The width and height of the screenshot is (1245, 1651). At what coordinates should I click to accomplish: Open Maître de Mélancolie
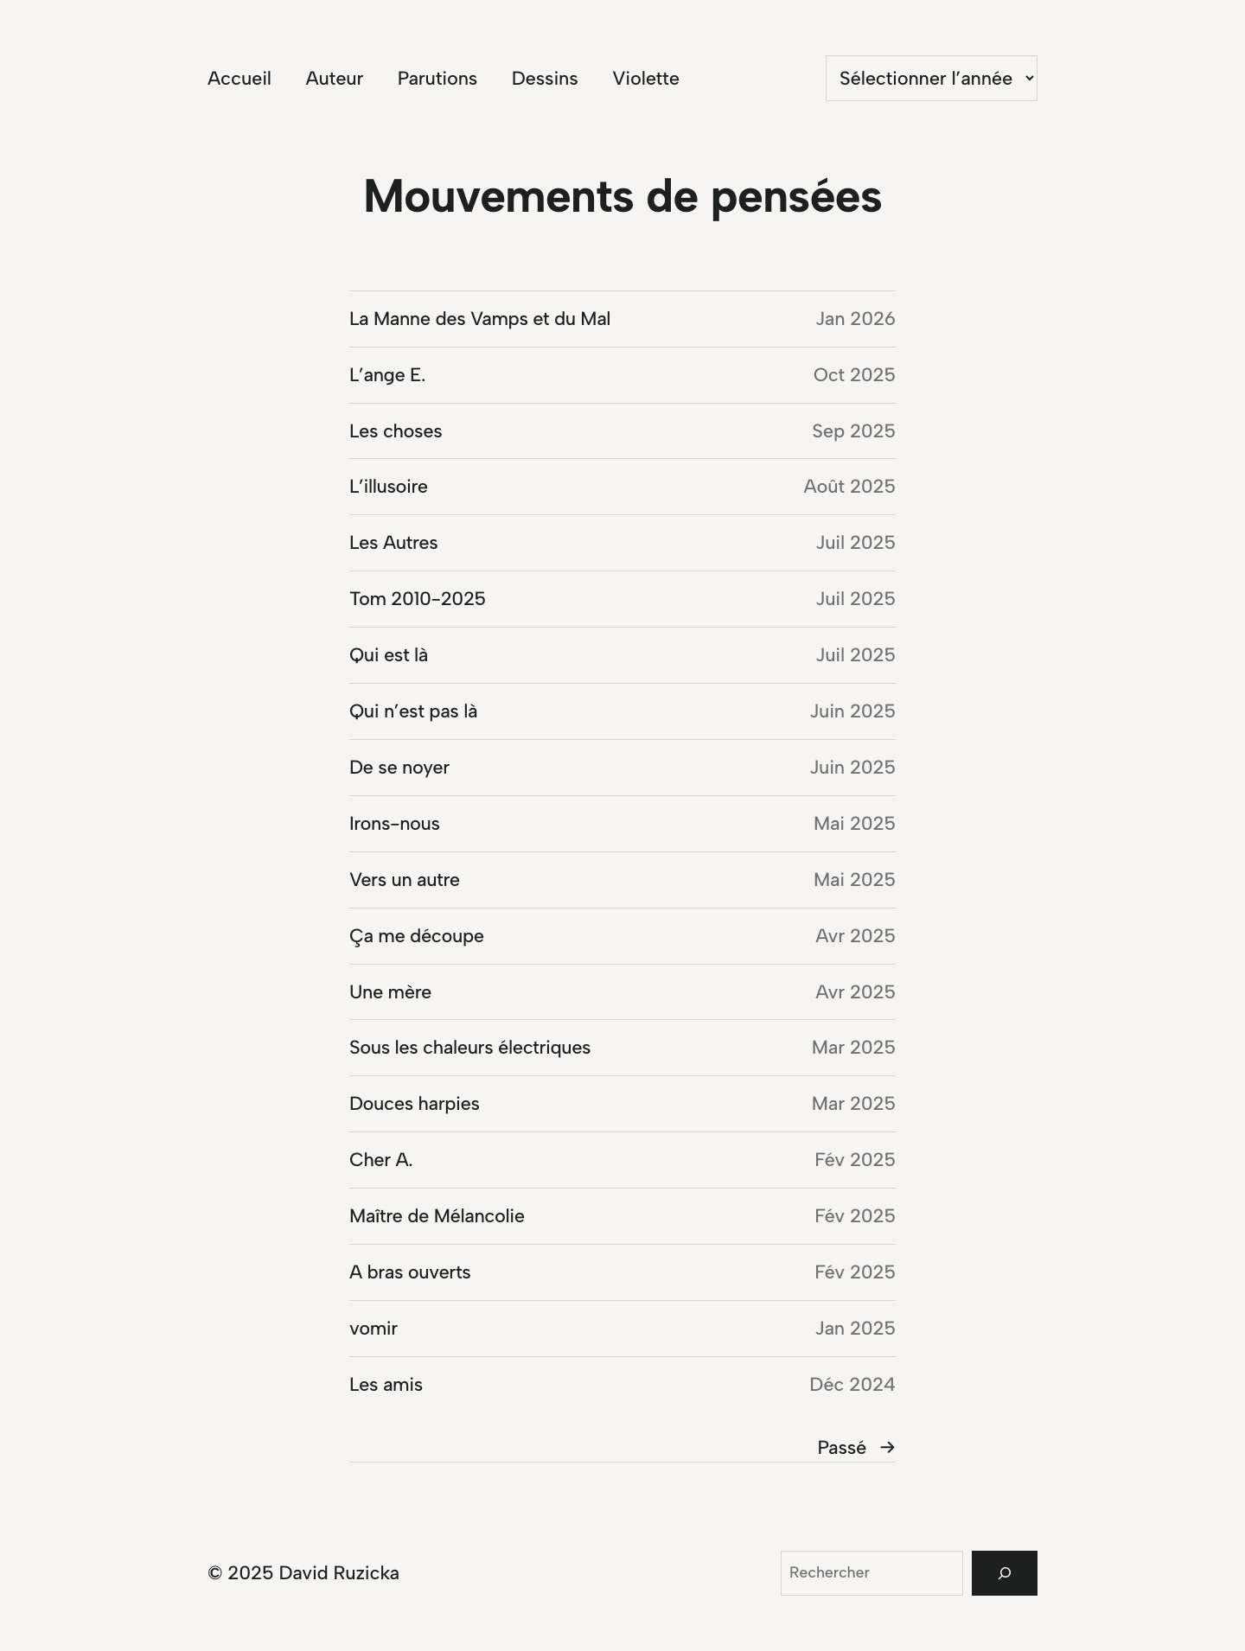[437, 1215]
